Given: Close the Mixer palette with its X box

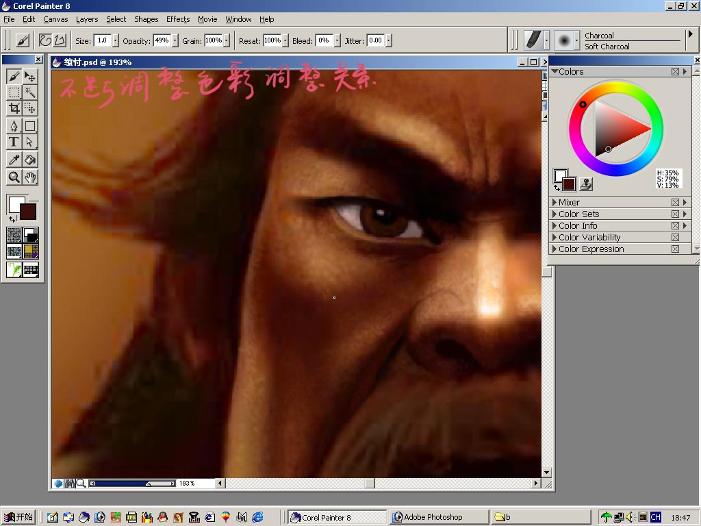Looking at the screenshot, I should point(675,202).
